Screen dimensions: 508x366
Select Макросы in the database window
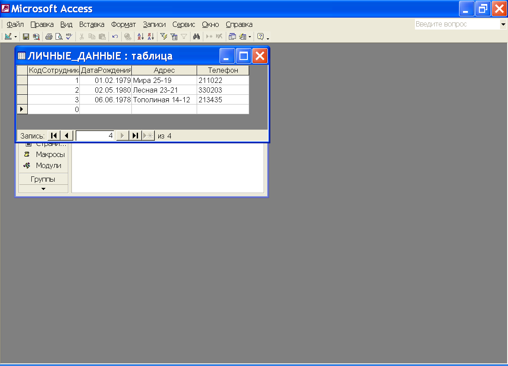(44, 154)
